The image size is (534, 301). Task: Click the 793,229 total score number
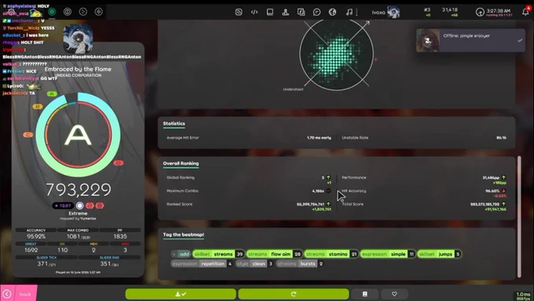(79, 190)
